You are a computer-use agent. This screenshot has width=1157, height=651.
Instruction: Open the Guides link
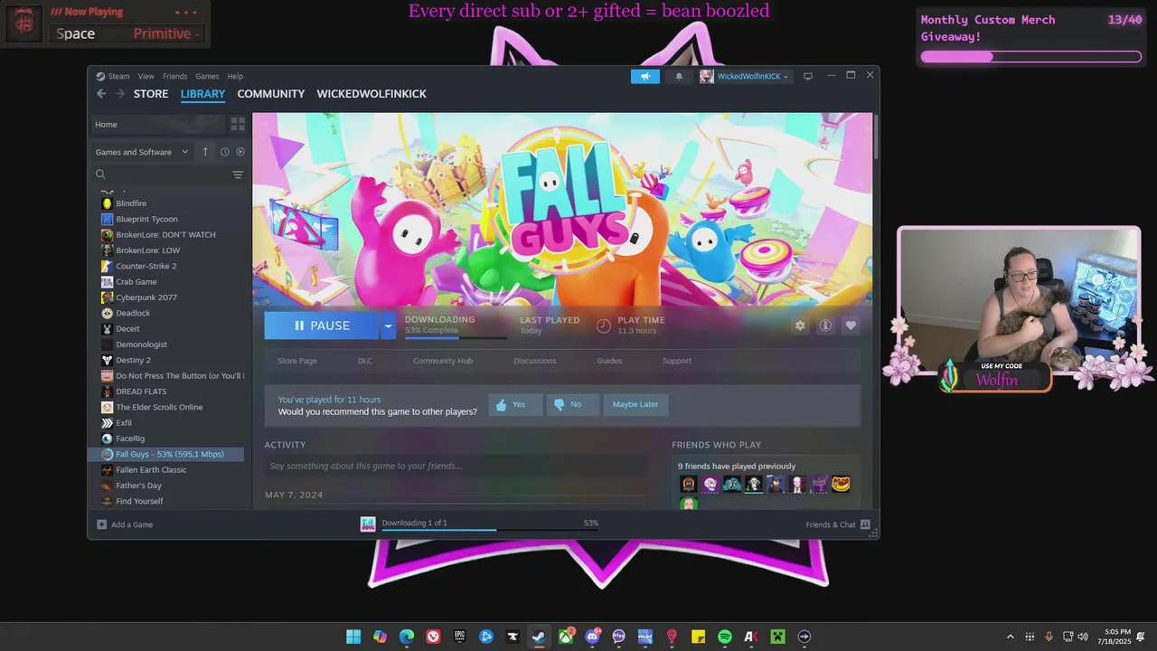pyautogui.click(x=609, y=361)
